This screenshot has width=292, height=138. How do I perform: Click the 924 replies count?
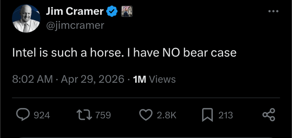[x=42, y=115]
